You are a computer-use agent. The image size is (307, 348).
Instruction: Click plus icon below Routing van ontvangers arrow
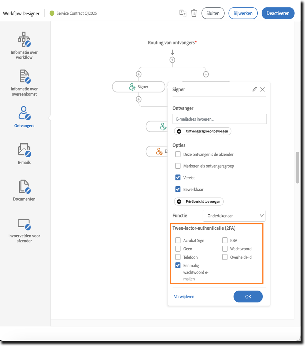[x=172, y=60]
